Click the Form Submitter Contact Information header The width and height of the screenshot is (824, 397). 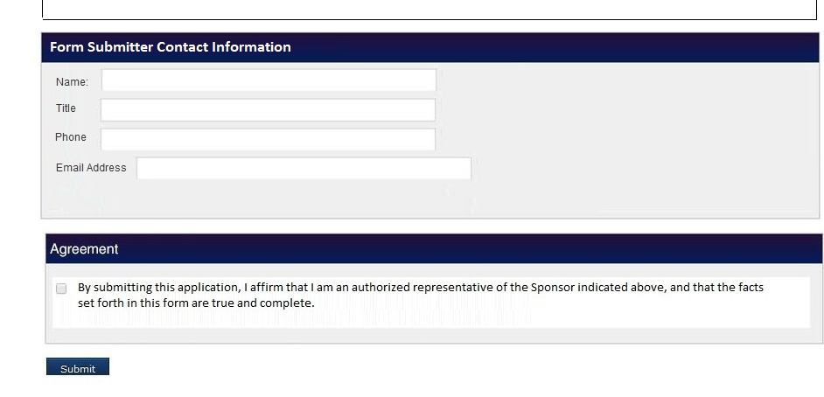171,47
